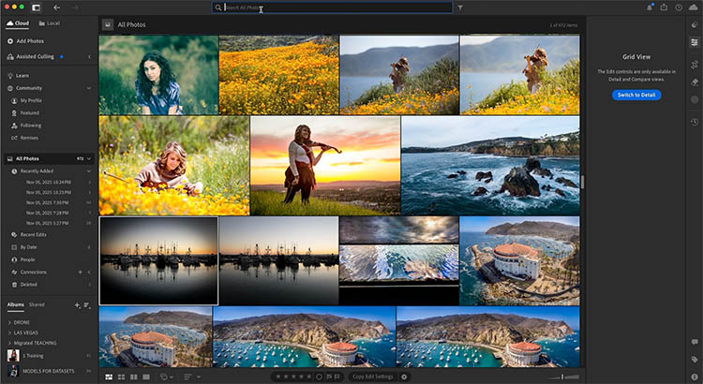Switch to the Local tab
703x384 pixels.
(50, 23)
